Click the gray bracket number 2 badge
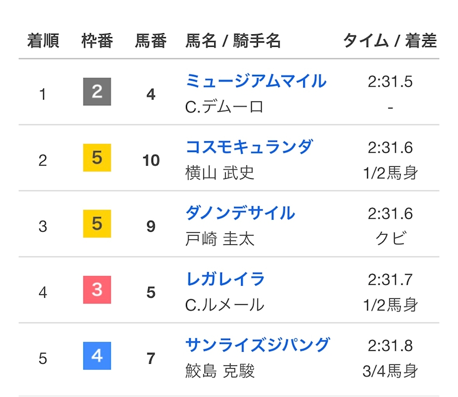The width and height of the screenshot is (458, 397). click(x=97, y=92)
